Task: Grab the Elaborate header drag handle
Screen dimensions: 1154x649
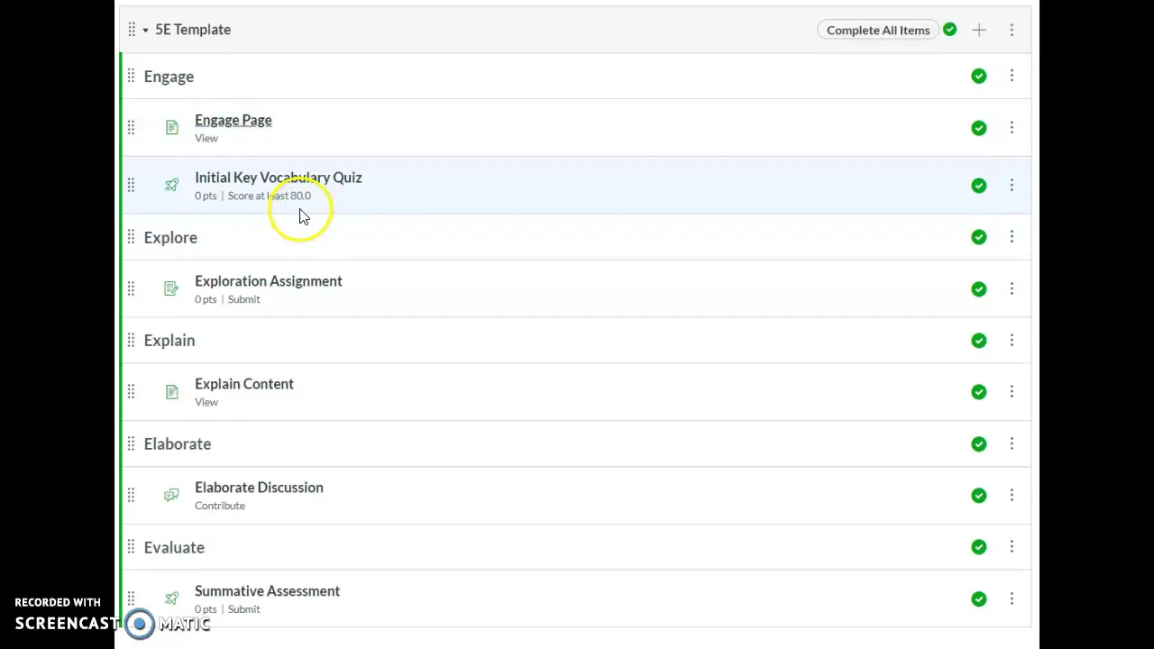Action: 131,443
